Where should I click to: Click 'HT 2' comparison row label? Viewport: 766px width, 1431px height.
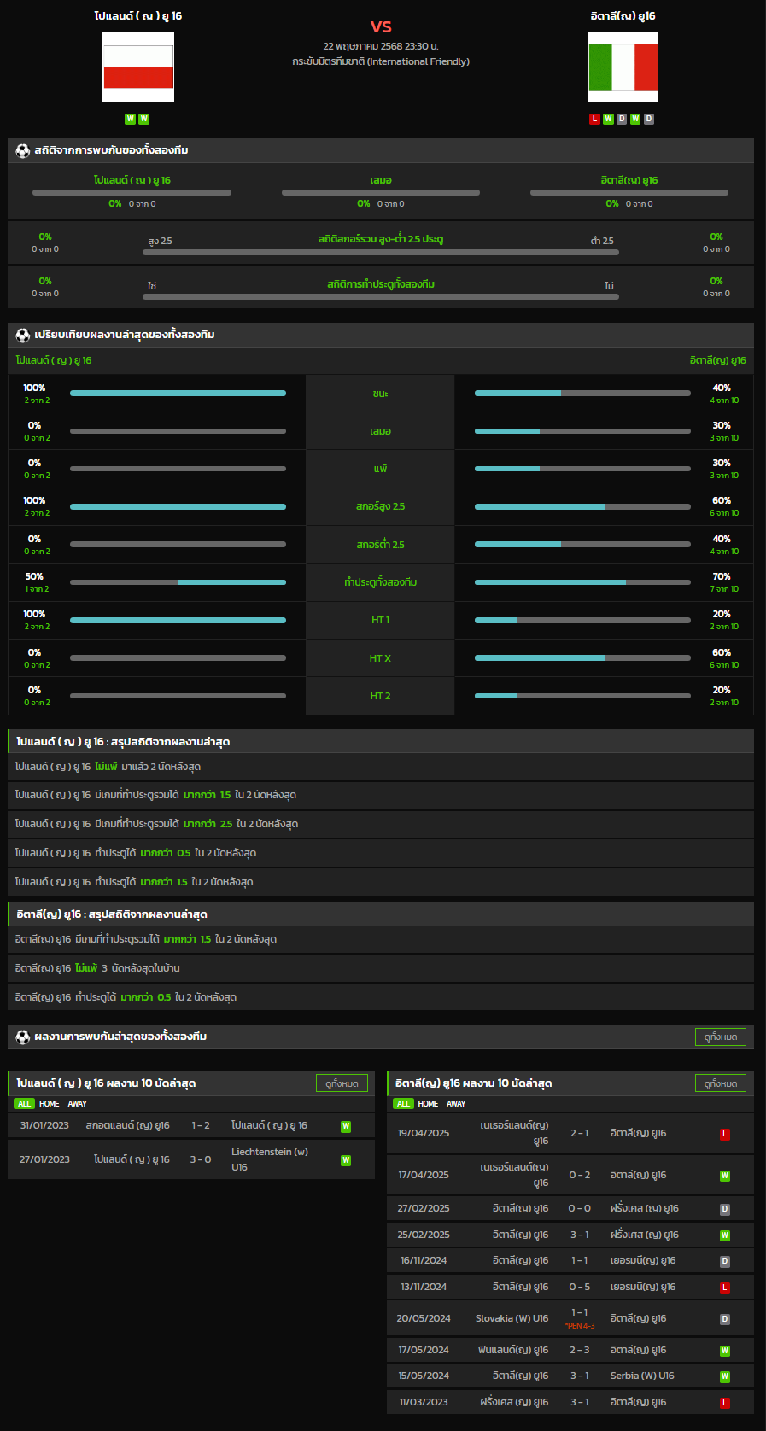point(380,696)
